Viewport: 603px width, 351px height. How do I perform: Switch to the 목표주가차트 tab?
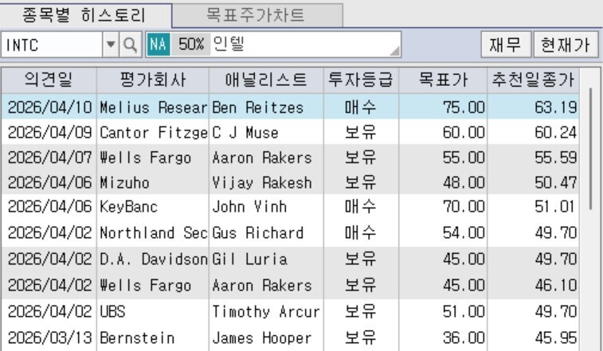pos(256,16)
